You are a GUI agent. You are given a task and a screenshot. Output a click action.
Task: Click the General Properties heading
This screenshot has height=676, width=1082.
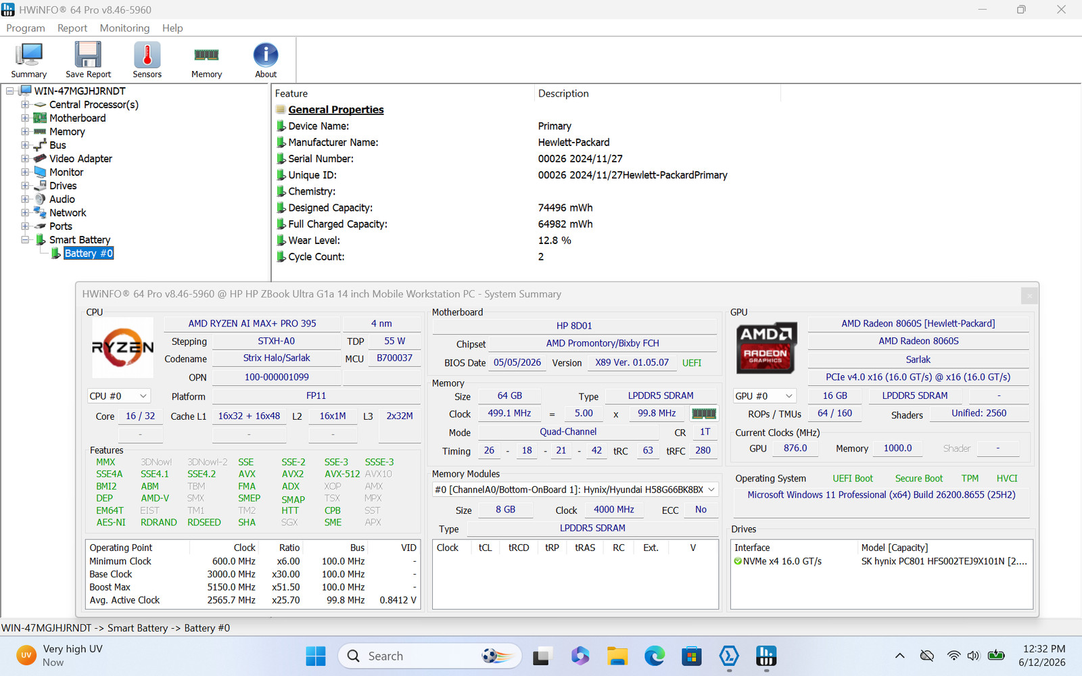click(336, 110)
